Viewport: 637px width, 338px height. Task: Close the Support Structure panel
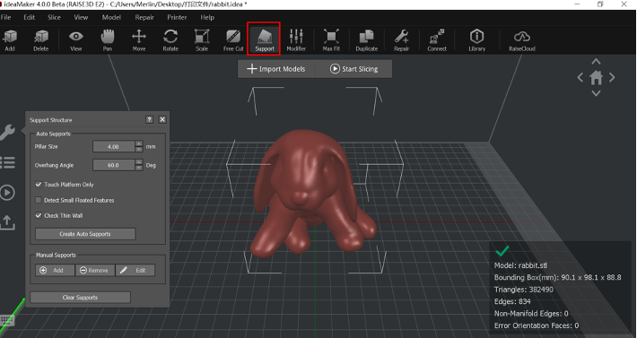(x=162, y=119)
